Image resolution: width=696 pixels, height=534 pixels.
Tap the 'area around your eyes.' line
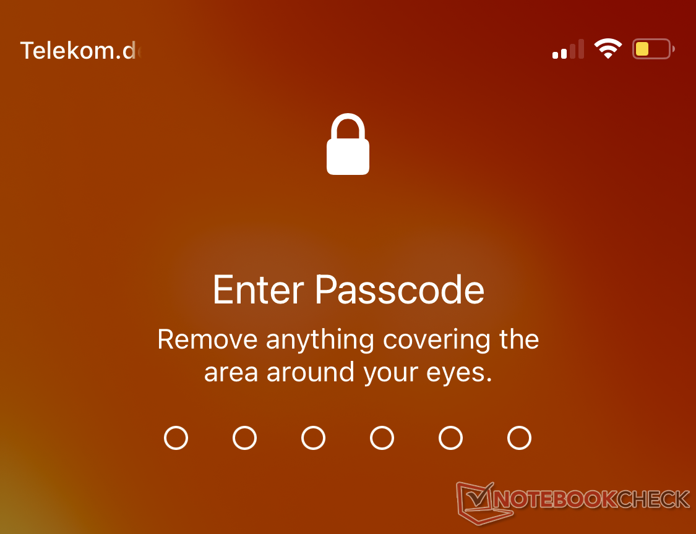(348, 373)
